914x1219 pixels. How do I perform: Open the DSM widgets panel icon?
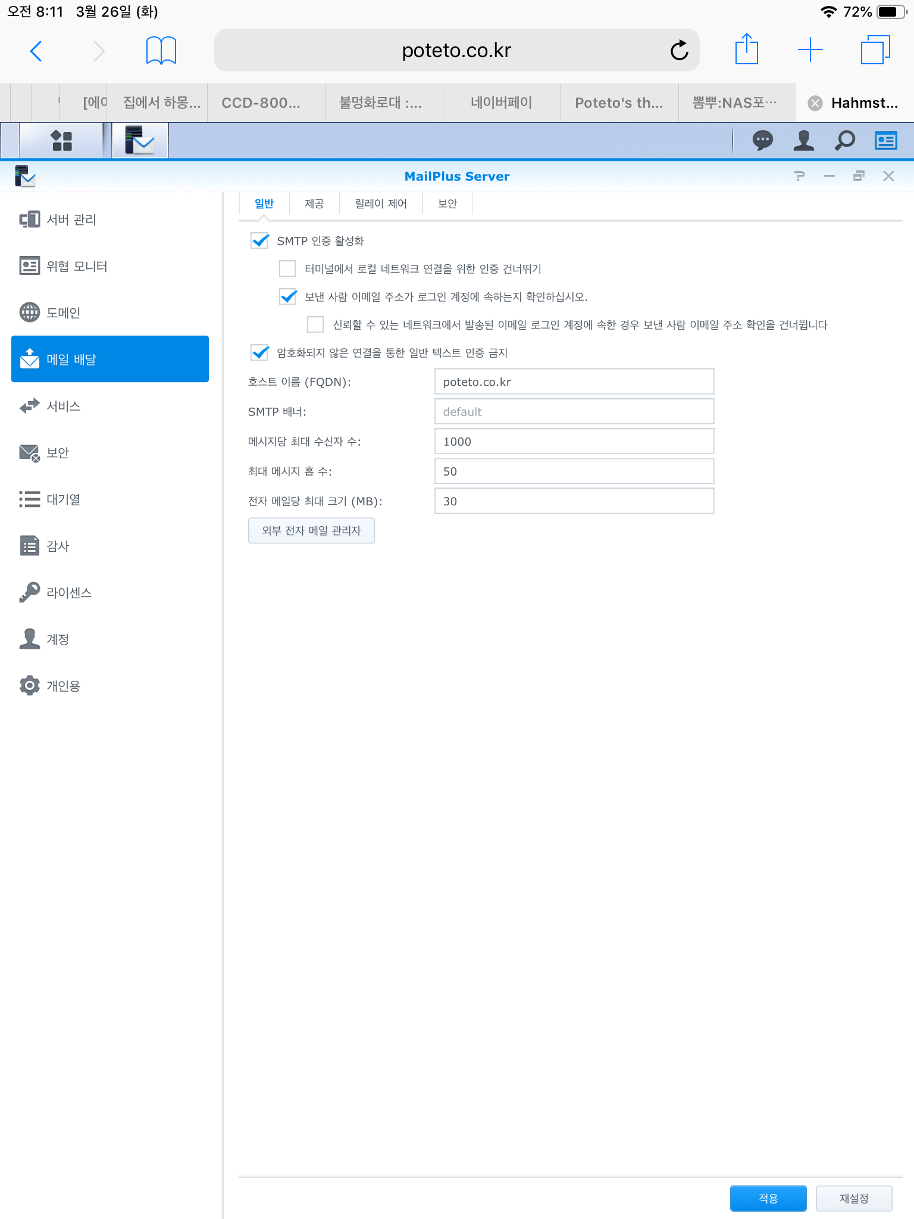pos(885,141)
